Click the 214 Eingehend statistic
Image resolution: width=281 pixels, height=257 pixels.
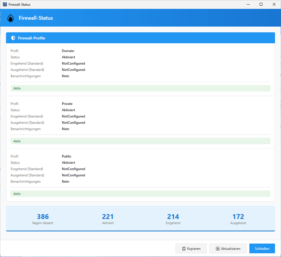coord(173,219)
